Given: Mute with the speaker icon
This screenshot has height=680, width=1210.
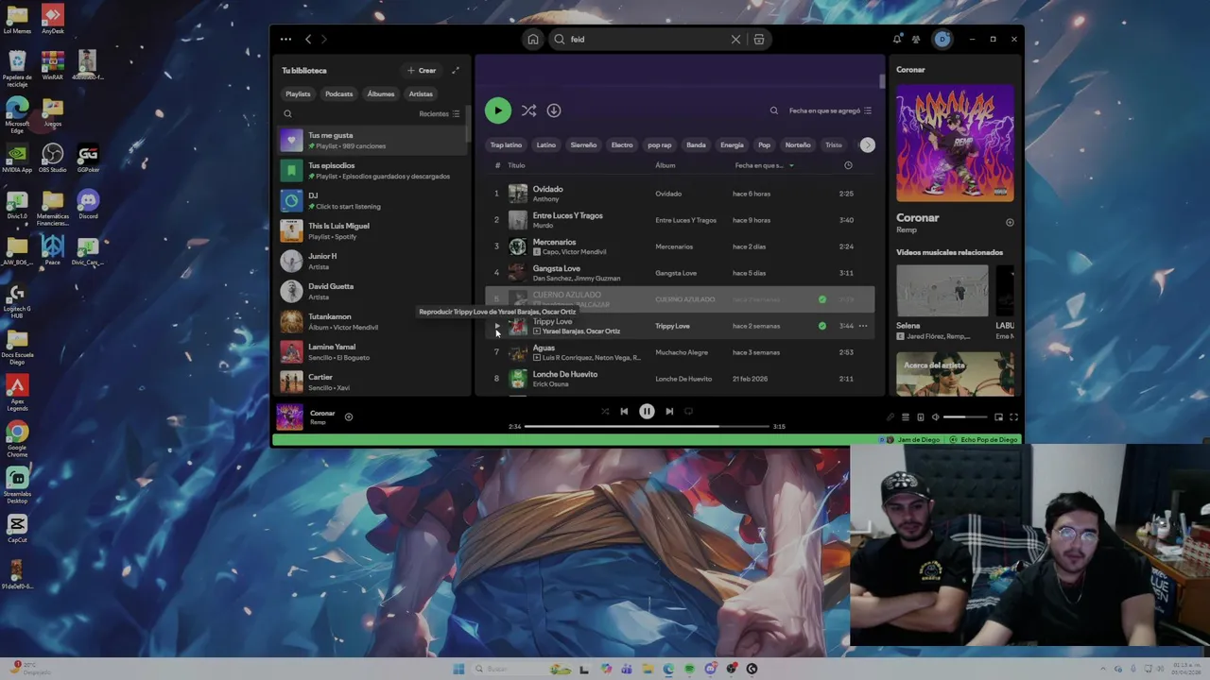Looking at the screenshot, I should [x=935, y=417].
